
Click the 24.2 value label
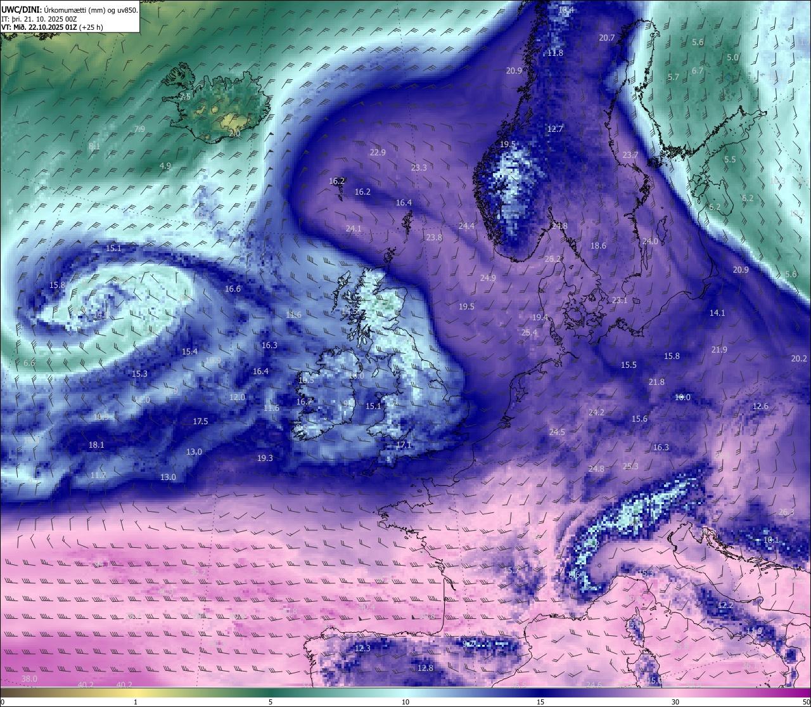pyautogui.click(x=596, y=413)
